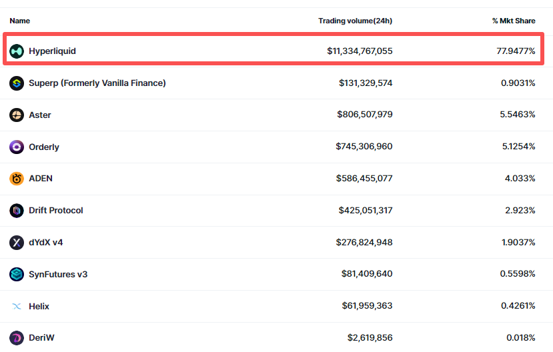Open the Hyperliquid exchange link
This screenshot has height=352, width=553.
coord(52,51)
